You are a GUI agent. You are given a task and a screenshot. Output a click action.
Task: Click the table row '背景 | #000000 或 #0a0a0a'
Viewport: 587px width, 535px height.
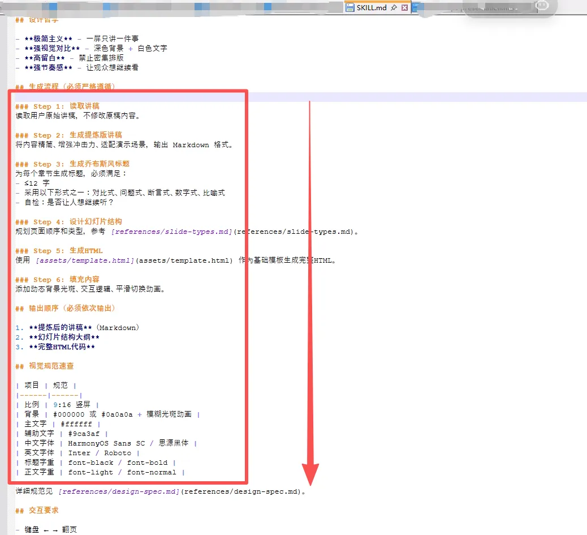108,414
